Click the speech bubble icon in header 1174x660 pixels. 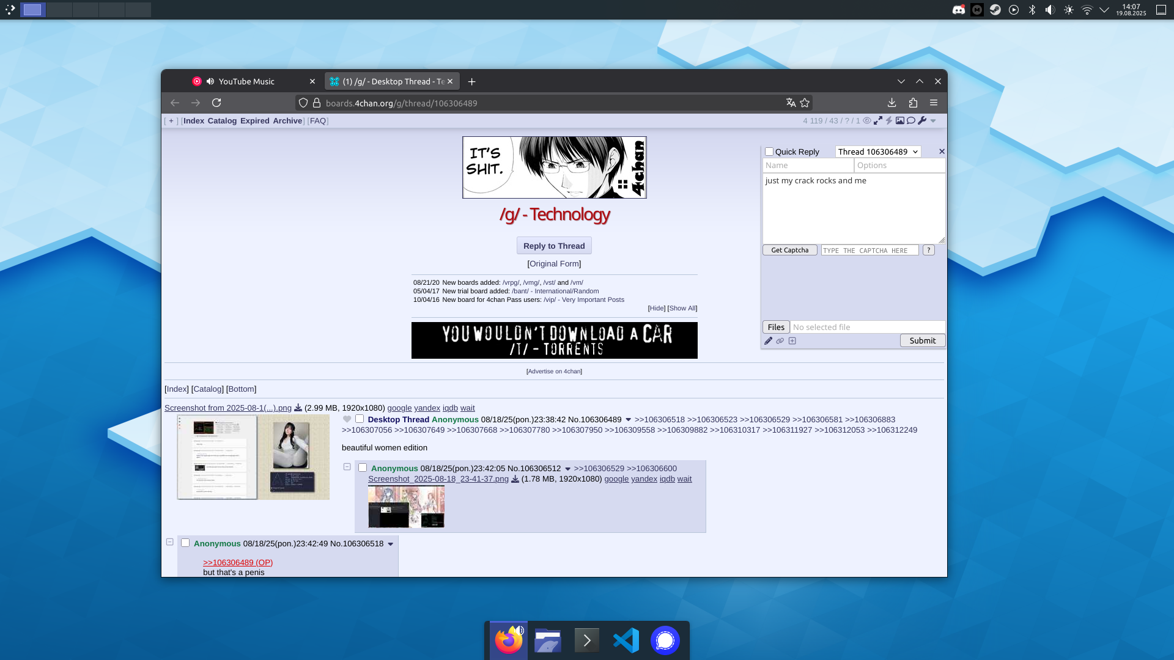point(911,120)
